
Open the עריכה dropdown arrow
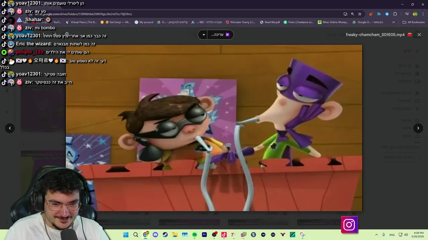(x=203, y=35)
